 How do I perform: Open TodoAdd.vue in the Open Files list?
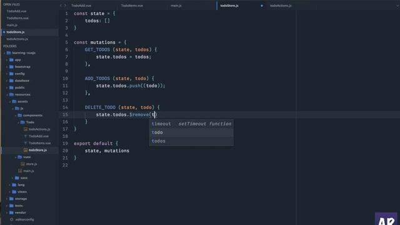pos(16,11)
